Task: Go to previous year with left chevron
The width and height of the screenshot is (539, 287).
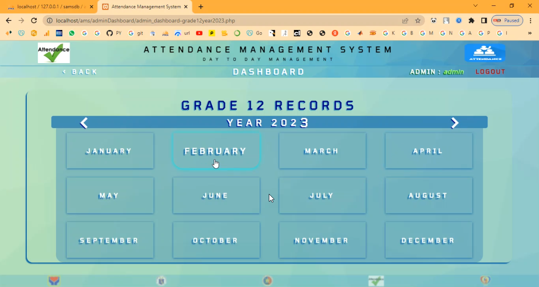Action: click(x=84, y=123)
